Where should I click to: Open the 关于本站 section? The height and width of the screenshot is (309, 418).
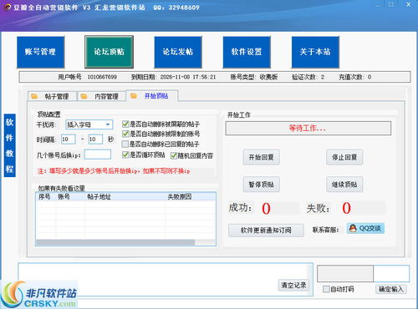[x=315, y=52]
